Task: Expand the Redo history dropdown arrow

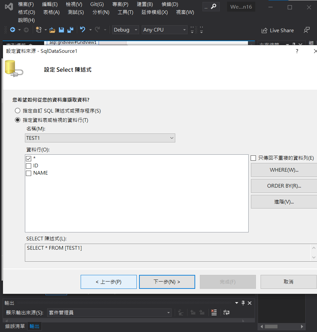Action: coord(105,30)
